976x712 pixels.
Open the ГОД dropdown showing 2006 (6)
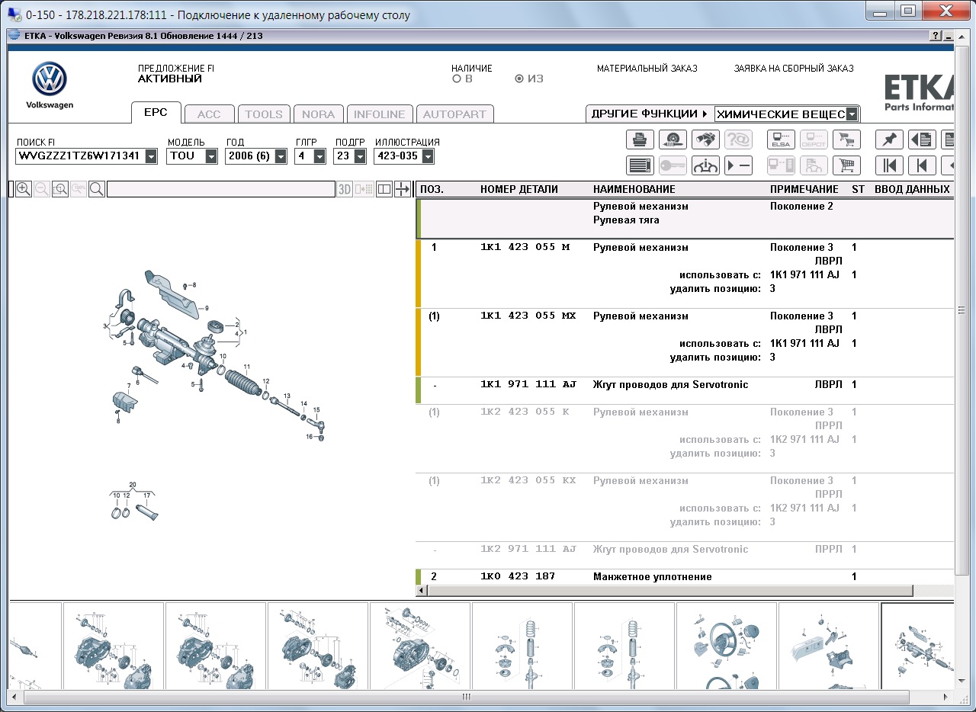click(x=281, y=156)
